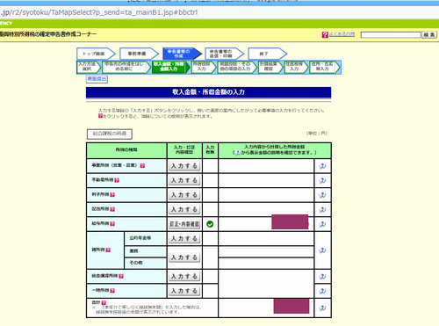Click the 総合課税の所得 button
This screenshot has height=326, width=439.
[x=110, y=134]
